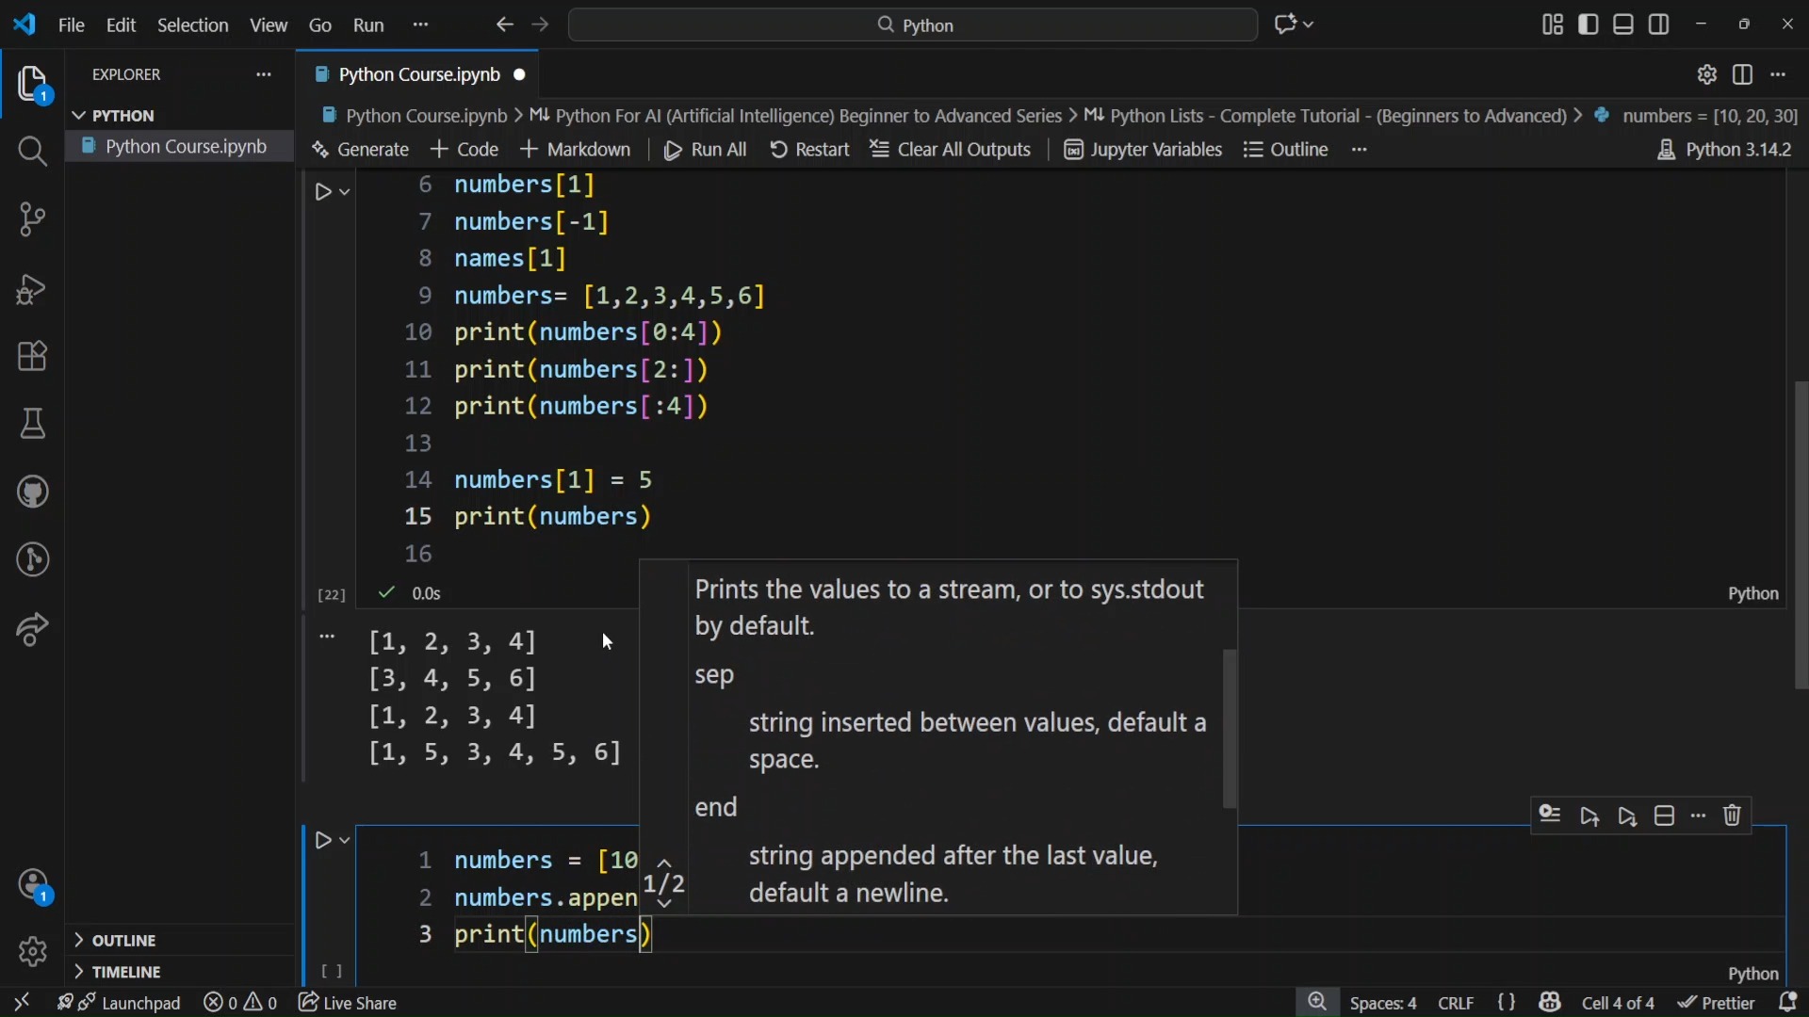Screen dimensions: 1809x1017
Task: Open the Edit menu
Action: point(122,25)
